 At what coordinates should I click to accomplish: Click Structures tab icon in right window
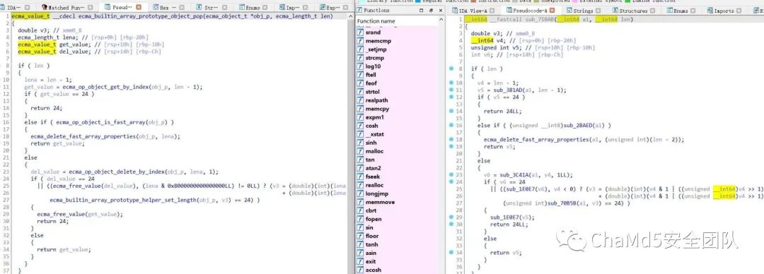[x=615, y=10]
